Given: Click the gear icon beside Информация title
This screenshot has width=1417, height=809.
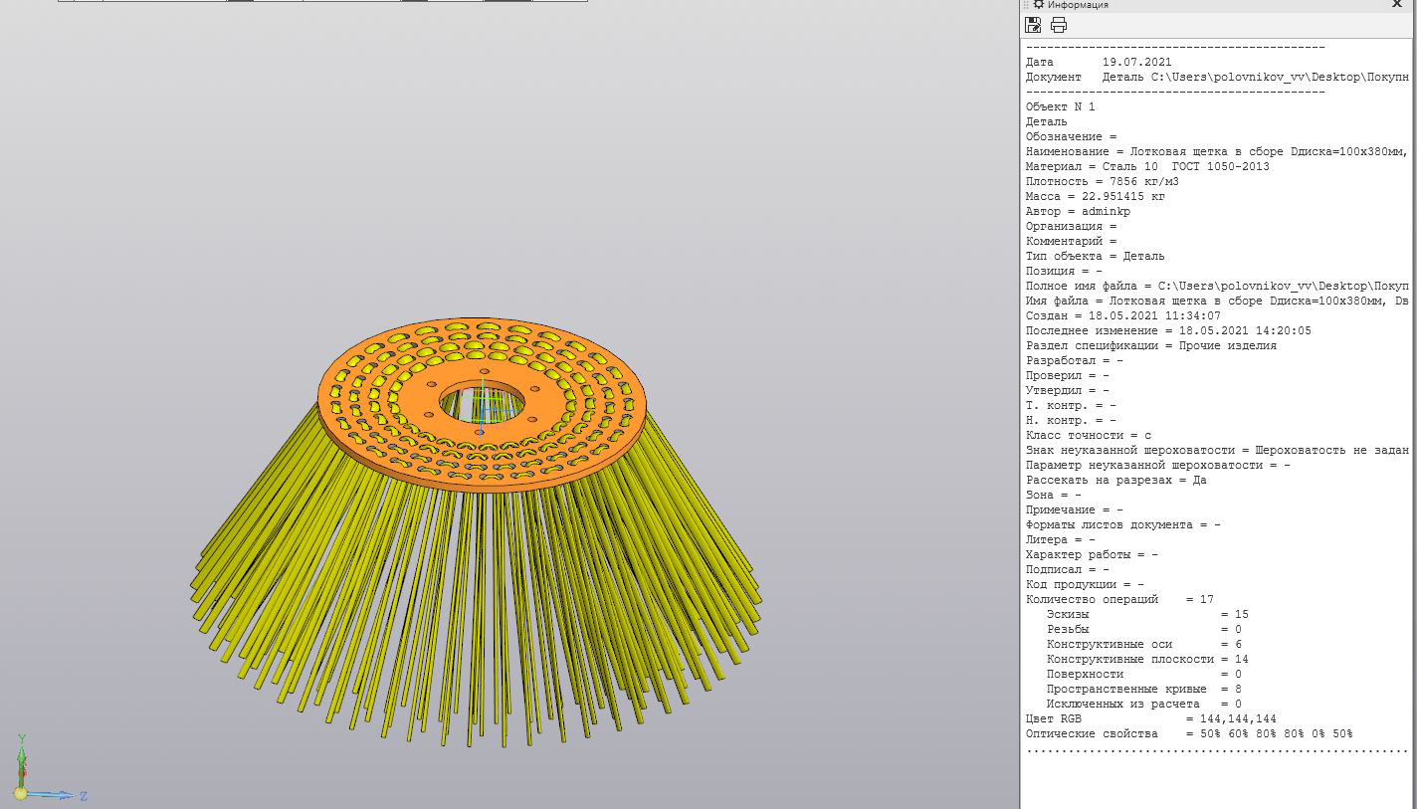Looking at the screenshot, I should click(x=1039, y=5).
